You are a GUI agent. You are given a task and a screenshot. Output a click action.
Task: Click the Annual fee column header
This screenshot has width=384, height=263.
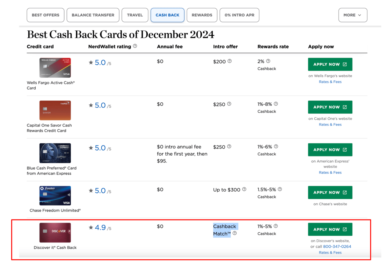pos(170,47)
